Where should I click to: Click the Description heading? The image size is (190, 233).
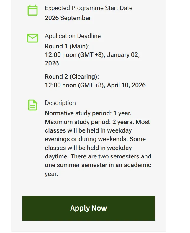(60, 103)
